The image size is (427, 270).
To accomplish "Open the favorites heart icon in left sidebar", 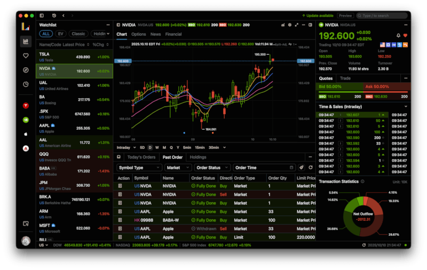I will [x=25, y=55].
